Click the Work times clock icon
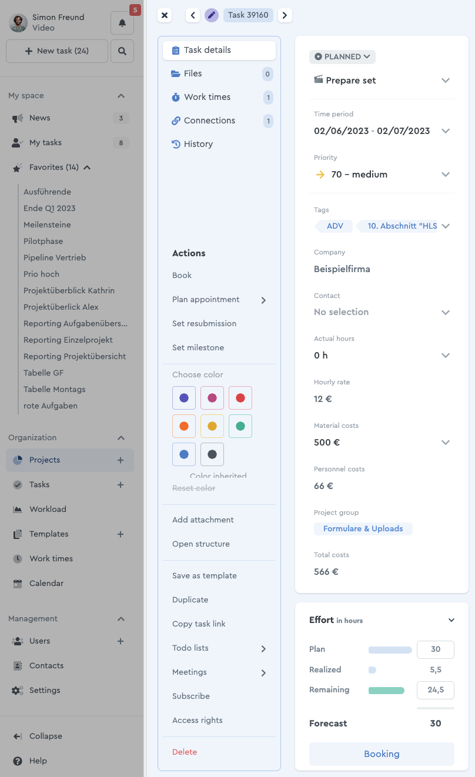The width and height of the screenshot is (475, 777). click(18, 559)
